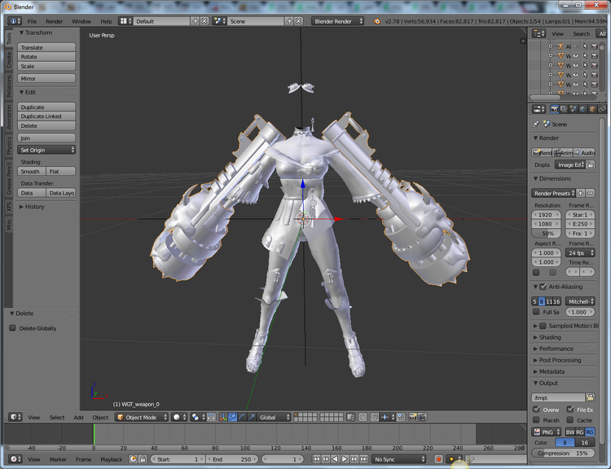The image size is (611, 469).
Task: Delete the Default screen layout
Action: pyautogui.click(x=204, y=21)
